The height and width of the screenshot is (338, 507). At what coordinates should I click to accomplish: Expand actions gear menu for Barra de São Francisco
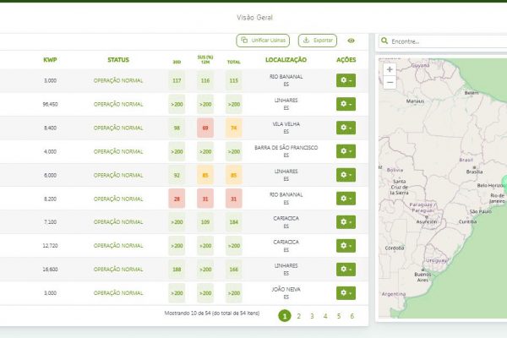[346, 151]
